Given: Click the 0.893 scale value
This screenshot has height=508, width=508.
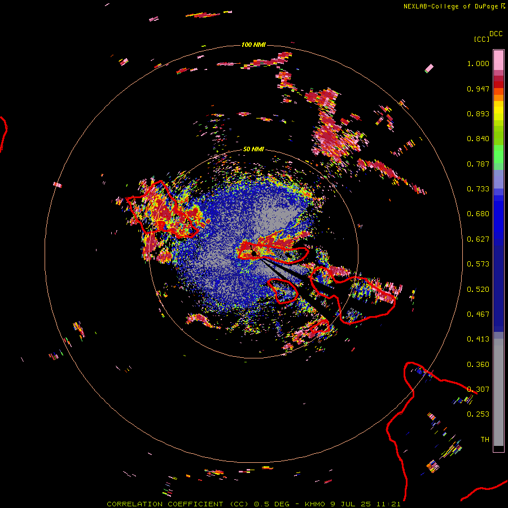Looking at the screenshot, I should click(478, 113).
